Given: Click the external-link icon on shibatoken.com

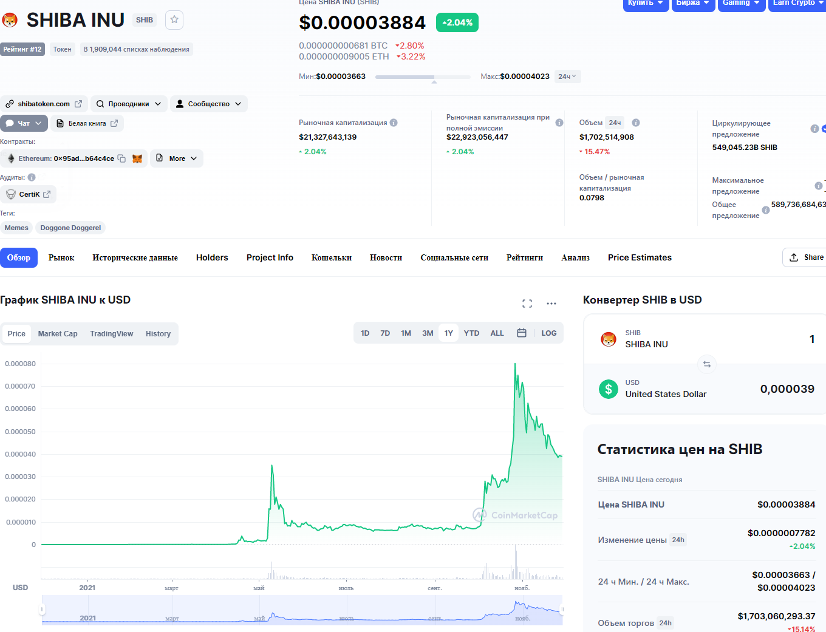Looking at the screenshot, I should coord(78,104).
